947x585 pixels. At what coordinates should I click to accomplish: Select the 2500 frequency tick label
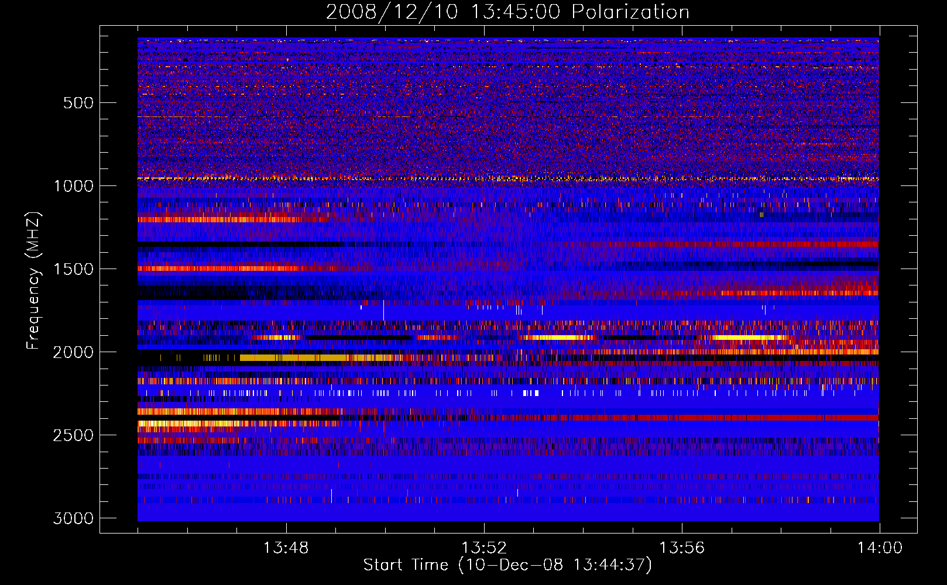pos(73,435)
